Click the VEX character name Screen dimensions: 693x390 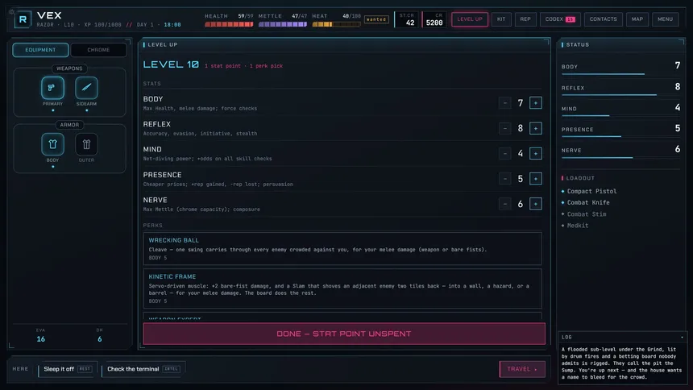pos(49,15)
